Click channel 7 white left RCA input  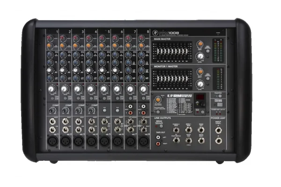(x=130, y=107)
